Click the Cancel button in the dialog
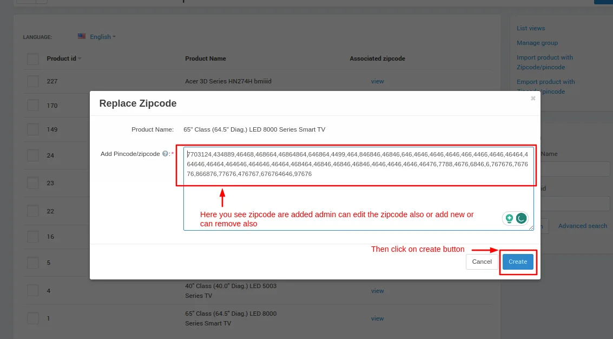613x339 pixels. pyautogui.click(x=482, y=262)
